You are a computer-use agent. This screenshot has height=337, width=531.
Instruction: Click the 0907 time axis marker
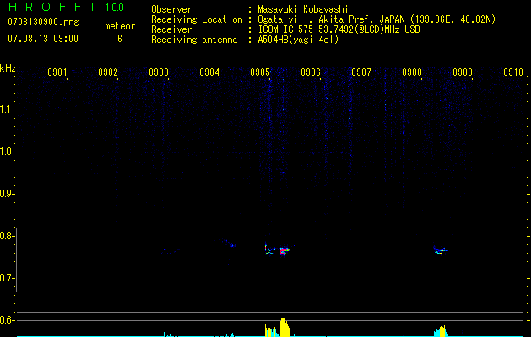click(361, 72)
